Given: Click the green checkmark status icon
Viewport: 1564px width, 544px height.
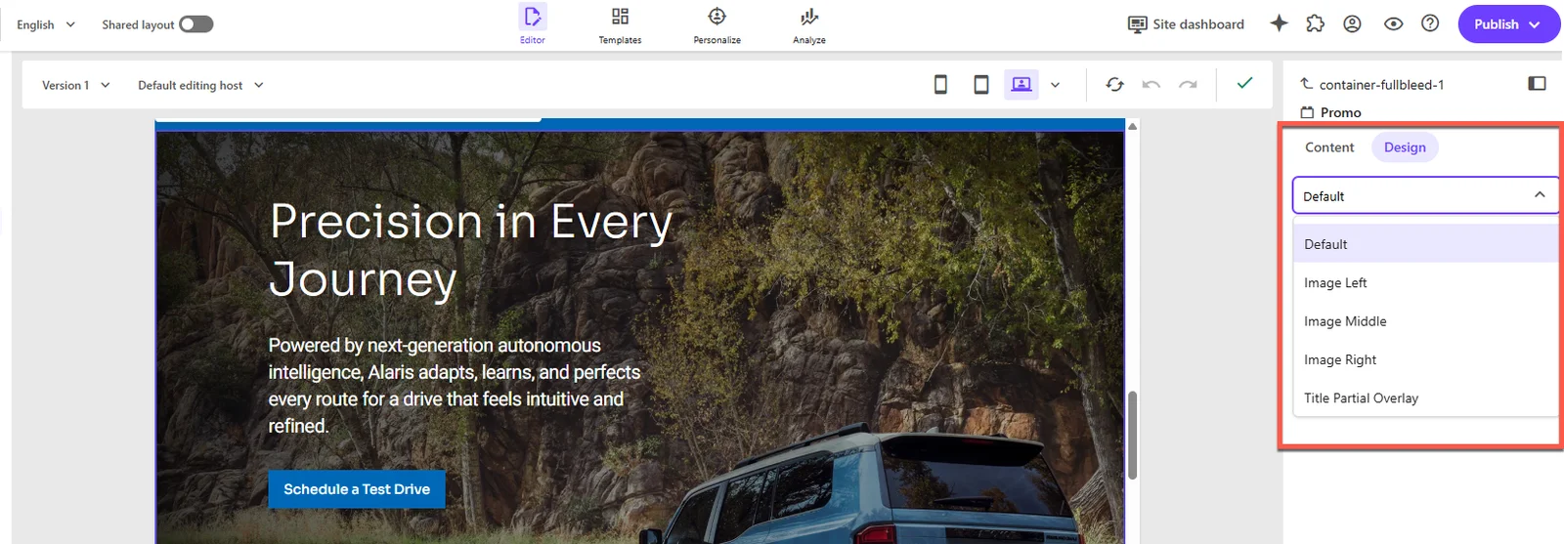Looking at the screenshot, I should pos(1244,83).
